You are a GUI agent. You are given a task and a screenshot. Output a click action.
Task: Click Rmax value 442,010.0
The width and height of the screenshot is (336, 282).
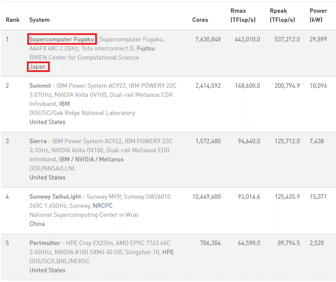247,39
